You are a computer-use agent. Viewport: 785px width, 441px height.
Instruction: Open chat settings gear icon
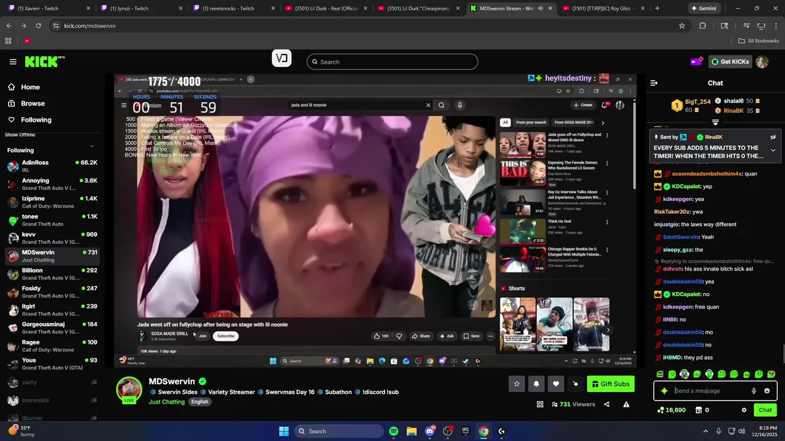744,410
